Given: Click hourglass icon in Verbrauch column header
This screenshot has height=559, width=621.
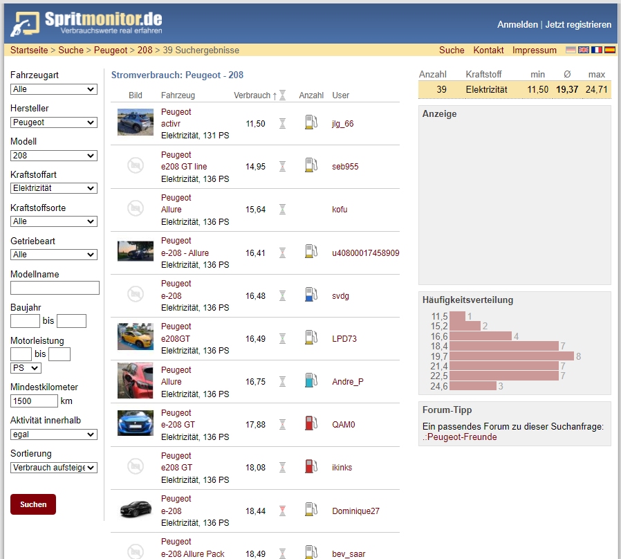Looking at the screenshot, I should [x=282, y=95].
